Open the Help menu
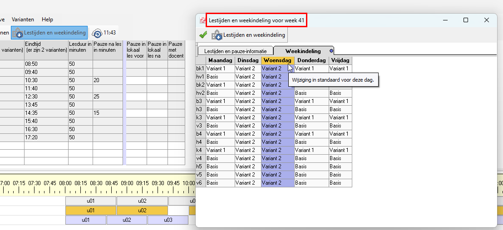The image size is (503, 230). coord(47,20)
